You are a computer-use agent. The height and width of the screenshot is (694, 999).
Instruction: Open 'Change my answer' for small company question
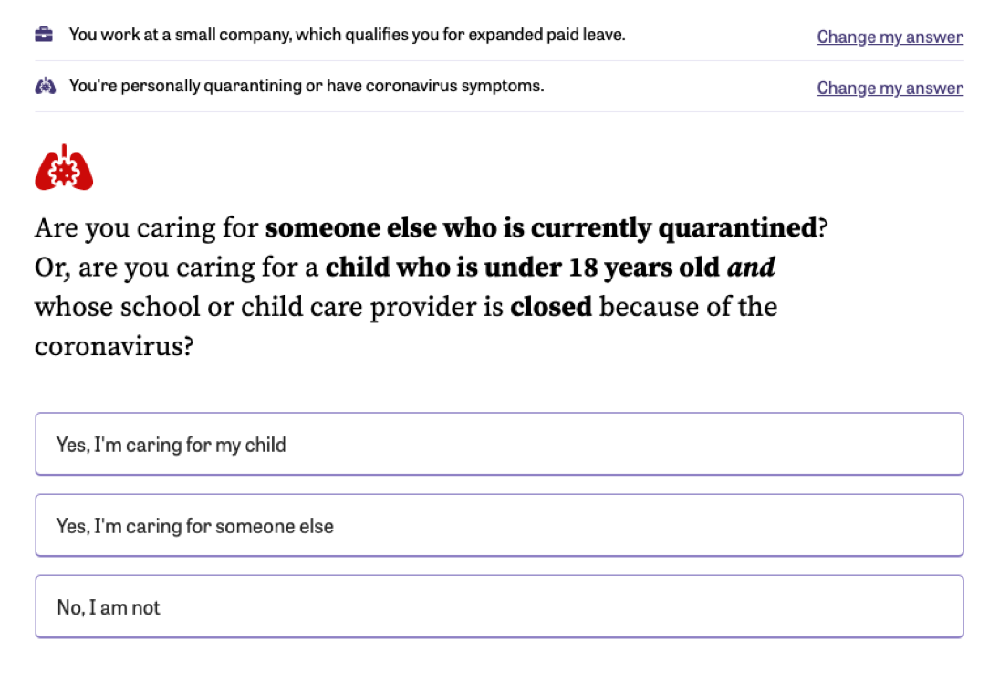(889, 37)
